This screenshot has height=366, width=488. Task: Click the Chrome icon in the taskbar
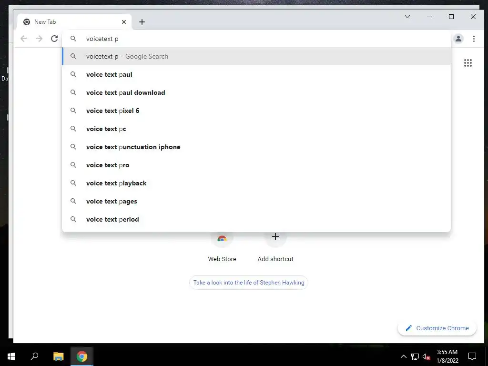pyautogui.click(x=82, y=356)
